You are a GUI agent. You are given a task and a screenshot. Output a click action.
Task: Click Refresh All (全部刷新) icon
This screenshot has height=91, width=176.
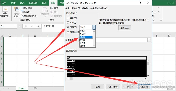click(x=45, y=10)
